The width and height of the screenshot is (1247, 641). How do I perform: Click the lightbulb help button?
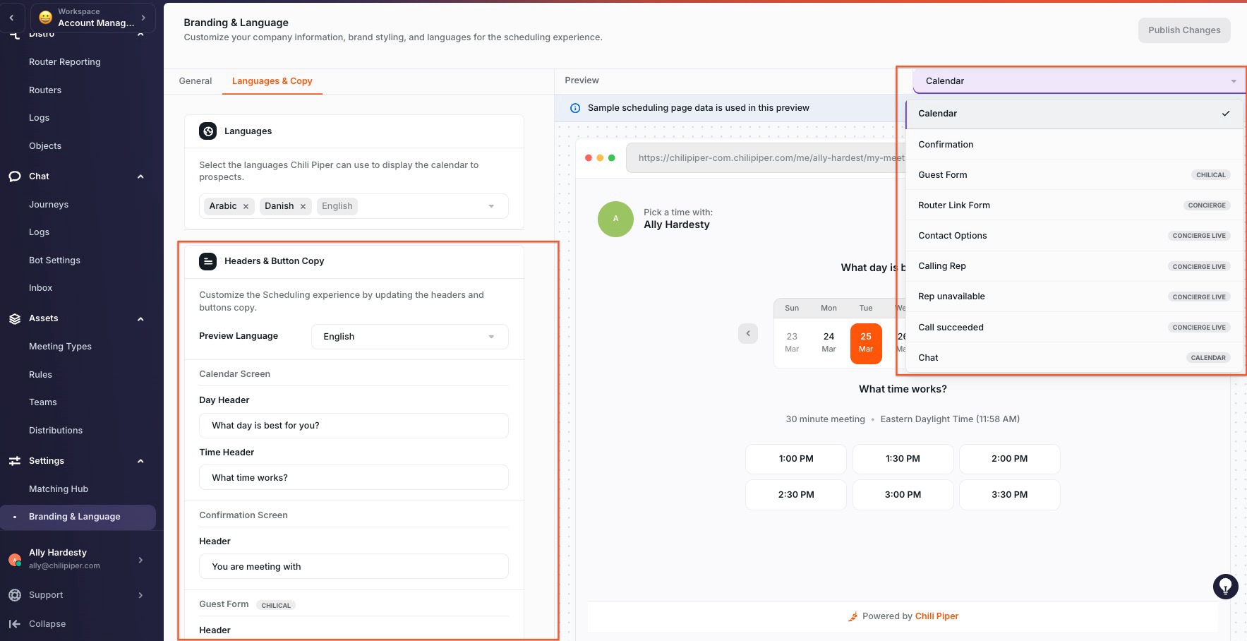coord(1225,587)
